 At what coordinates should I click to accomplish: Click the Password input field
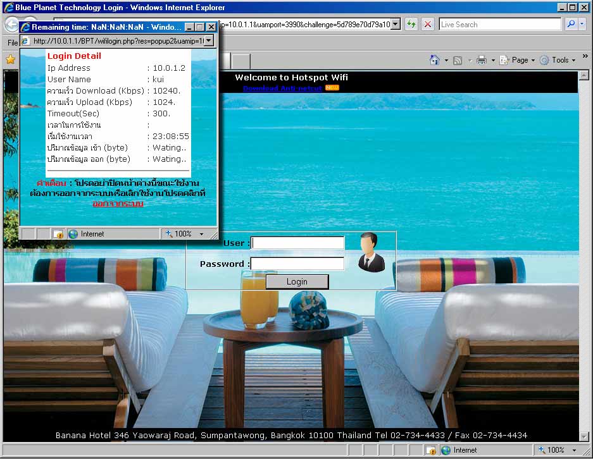tap(297, 264)
